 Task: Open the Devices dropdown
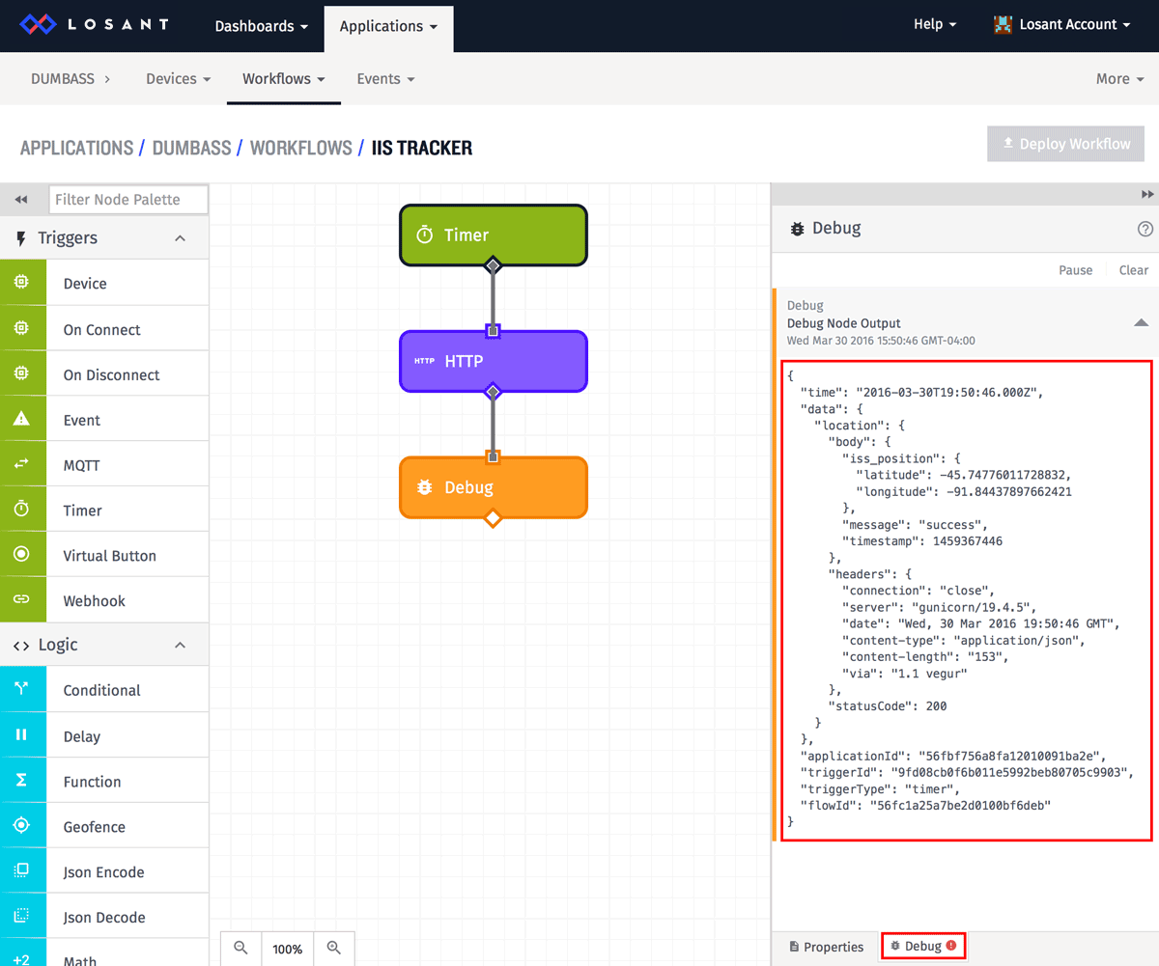coord(179,79)
